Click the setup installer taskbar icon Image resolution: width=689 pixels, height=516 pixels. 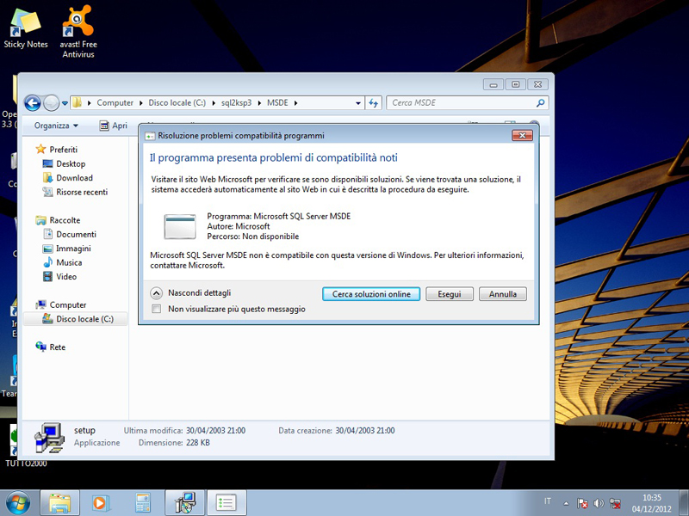[184, 503]
